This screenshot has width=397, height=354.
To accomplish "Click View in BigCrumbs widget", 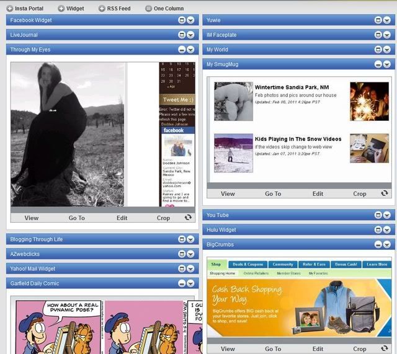I will tap(228, 349).
